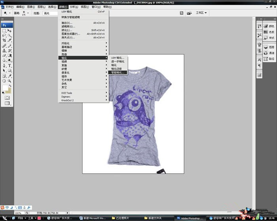The height and width of the screenshot is (221, 277).
Task: Open the 范围 range dropdown
Action: 50,13
